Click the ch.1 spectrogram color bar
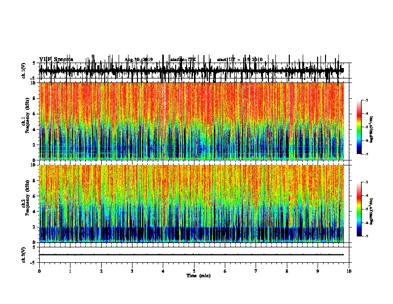 (x=359, y=127)
